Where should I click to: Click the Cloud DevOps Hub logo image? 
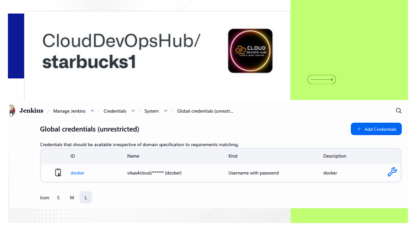pyautogui.click(x=250, y=51)
